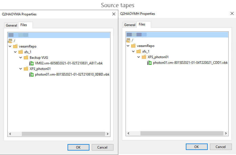Viewport: 236px width, 155px height.
Task: Click the VM02 .vbk backup file icon
Action: point(31,63)
